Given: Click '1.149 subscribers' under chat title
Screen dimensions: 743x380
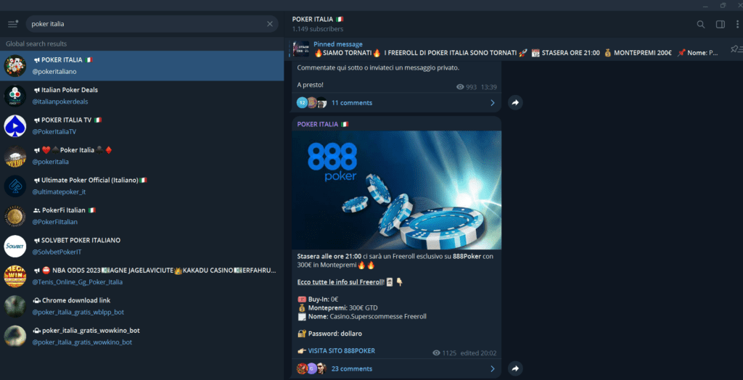Looking at the screenshot, I should point(318,29).
